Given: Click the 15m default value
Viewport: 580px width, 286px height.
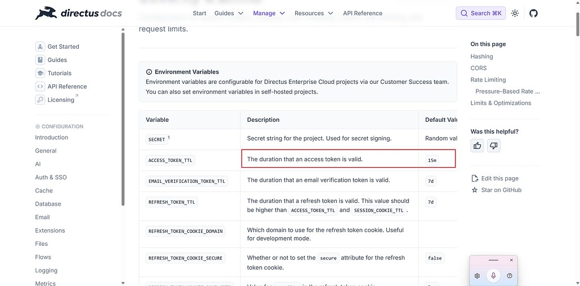Looking at the screenshot, I should pos(432,161).
